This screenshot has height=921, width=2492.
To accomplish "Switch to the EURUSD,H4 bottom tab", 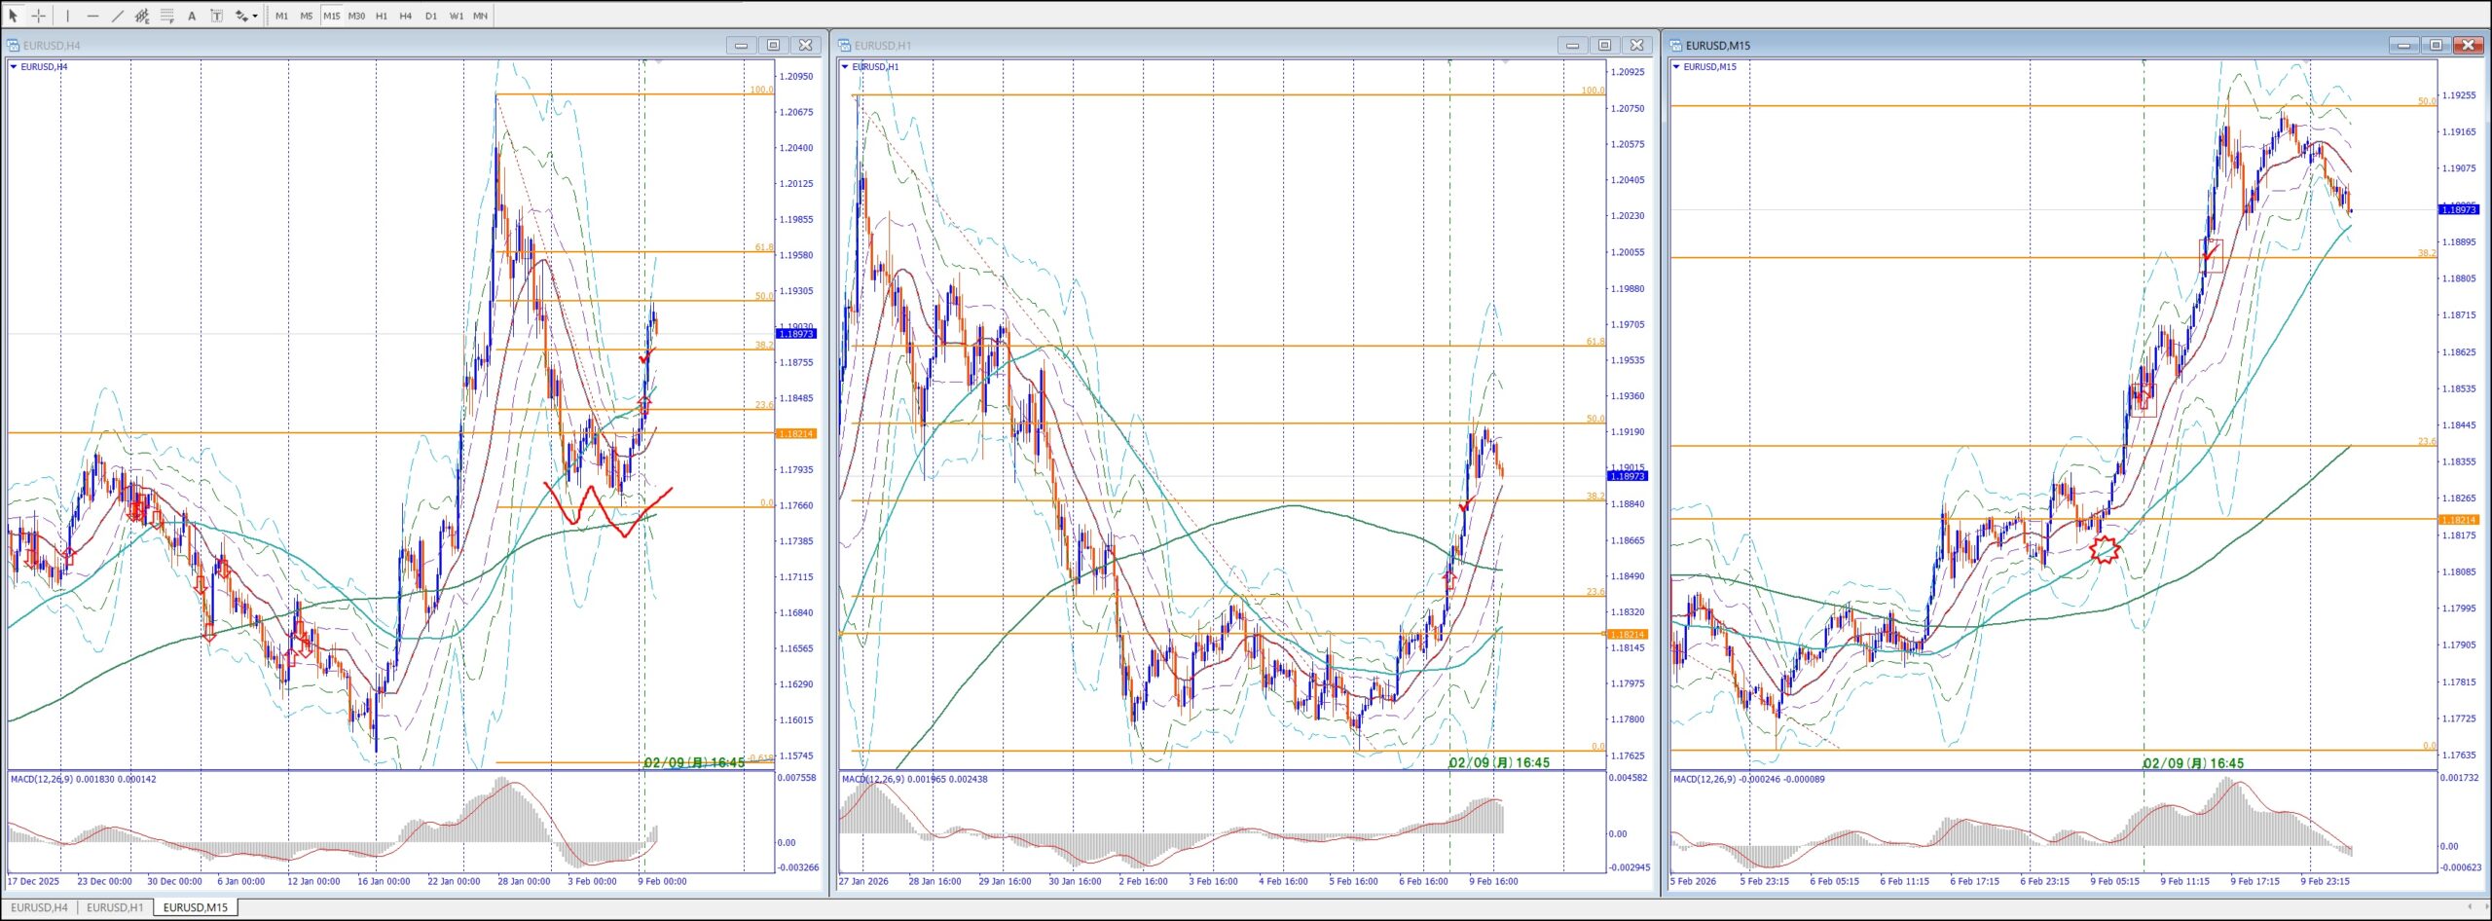I will [39, 907].
